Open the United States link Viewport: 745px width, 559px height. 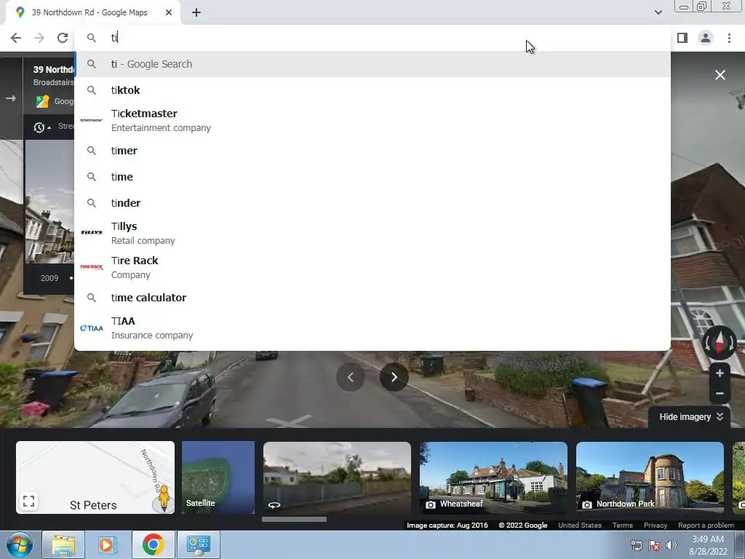[x=580, y=526]
